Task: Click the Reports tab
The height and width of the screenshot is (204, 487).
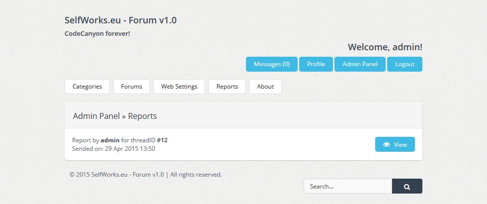Action: click(x=227, y=87)
